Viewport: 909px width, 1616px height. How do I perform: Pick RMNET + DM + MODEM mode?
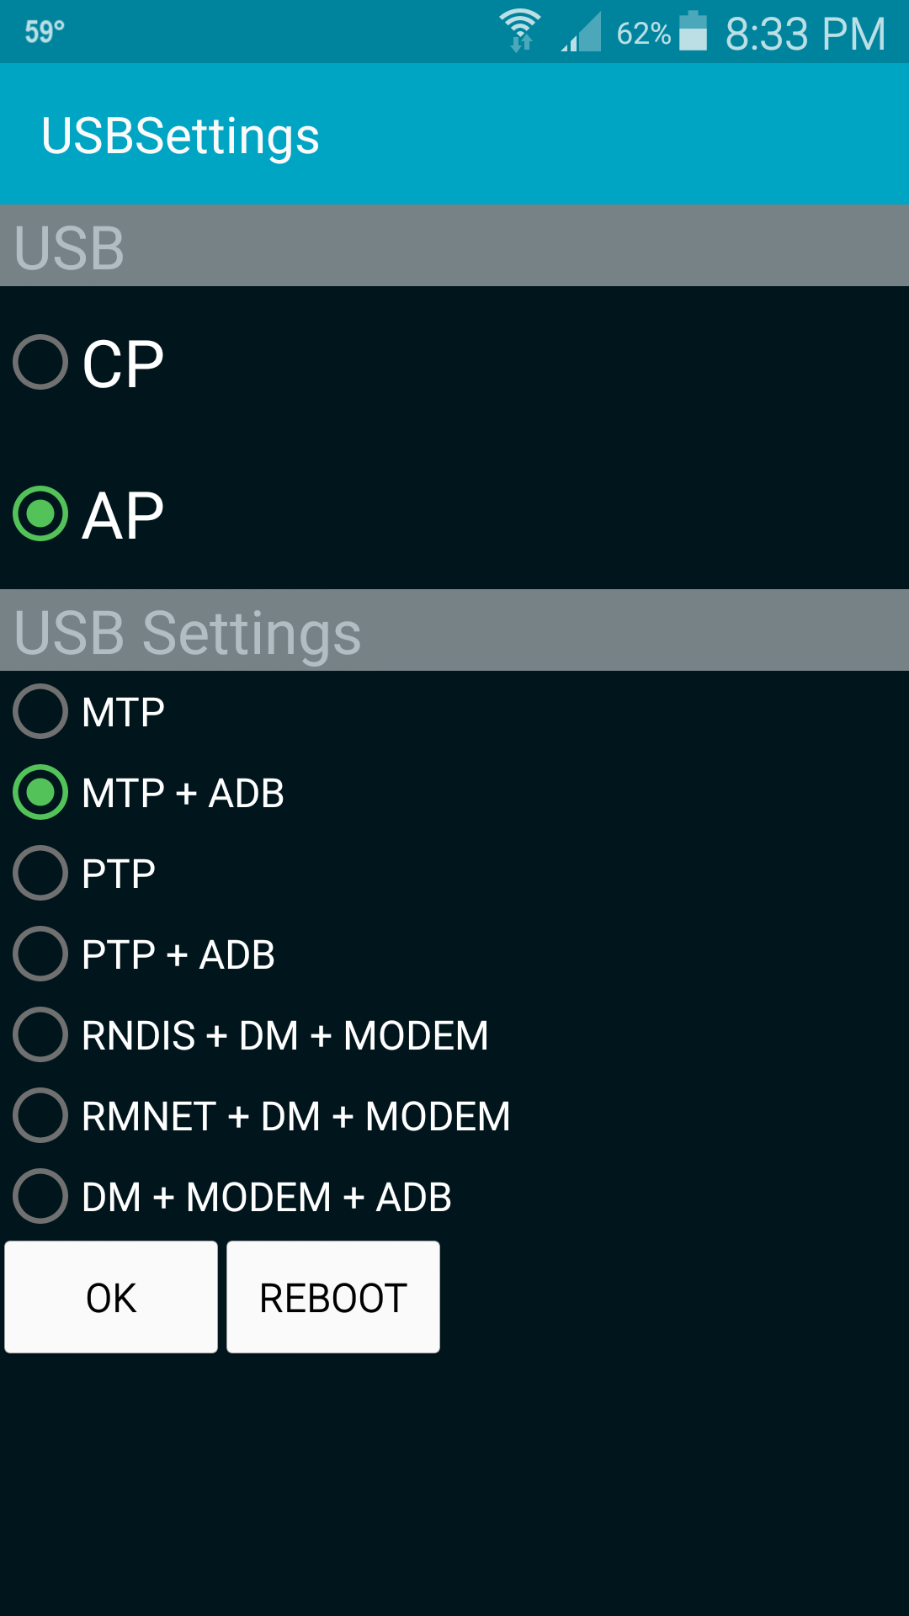pyautogui.click(x=40, y=1116)
